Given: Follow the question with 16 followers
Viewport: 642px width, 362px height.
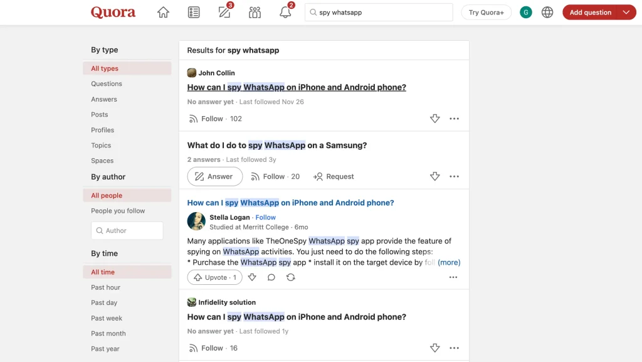Looking at the screenshot, I should (213, 348).
